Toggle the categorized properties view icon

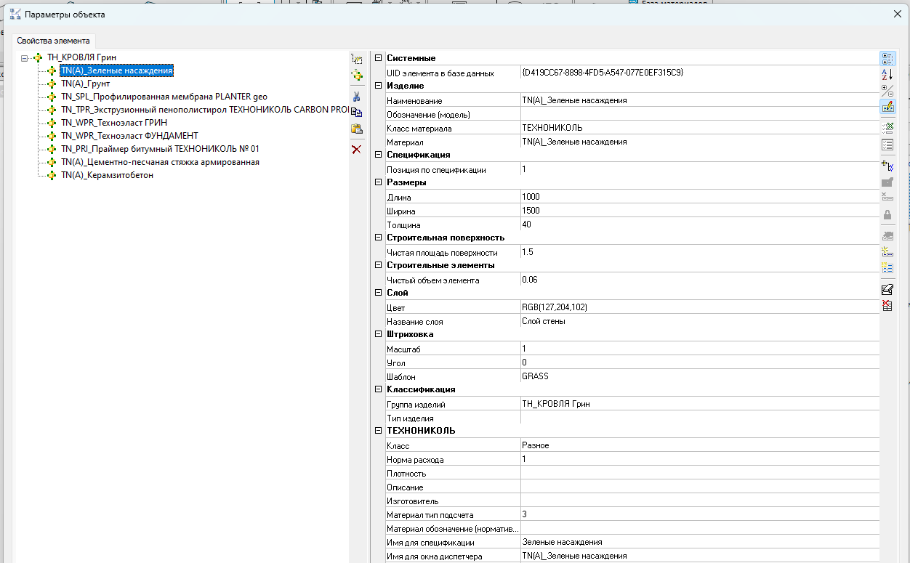click(x=887, y=58)
